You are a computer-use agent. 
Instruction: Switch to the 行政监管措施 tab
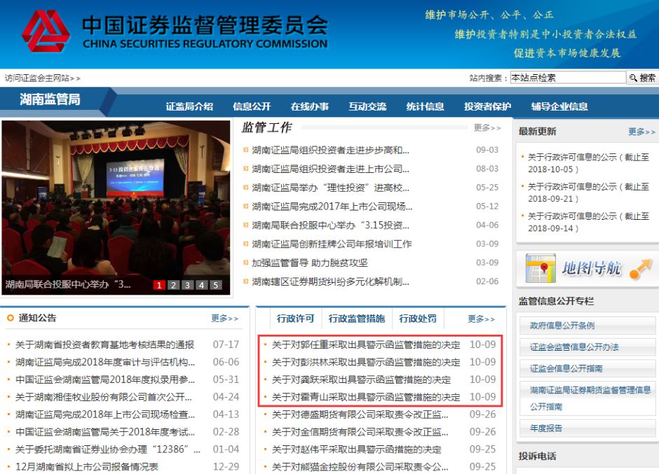[x=357, y=318]
